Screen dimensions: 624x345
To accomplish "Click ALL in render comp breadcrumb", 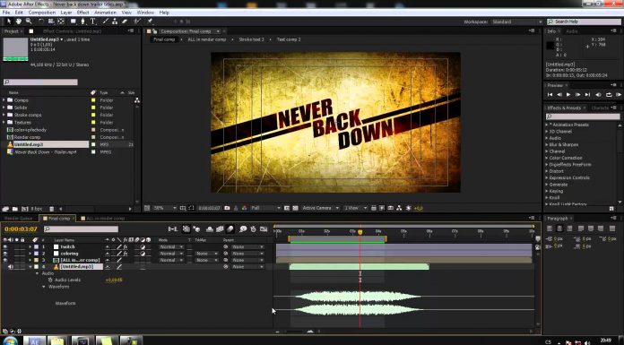I will pyautogui.click(x=206, y=39).
